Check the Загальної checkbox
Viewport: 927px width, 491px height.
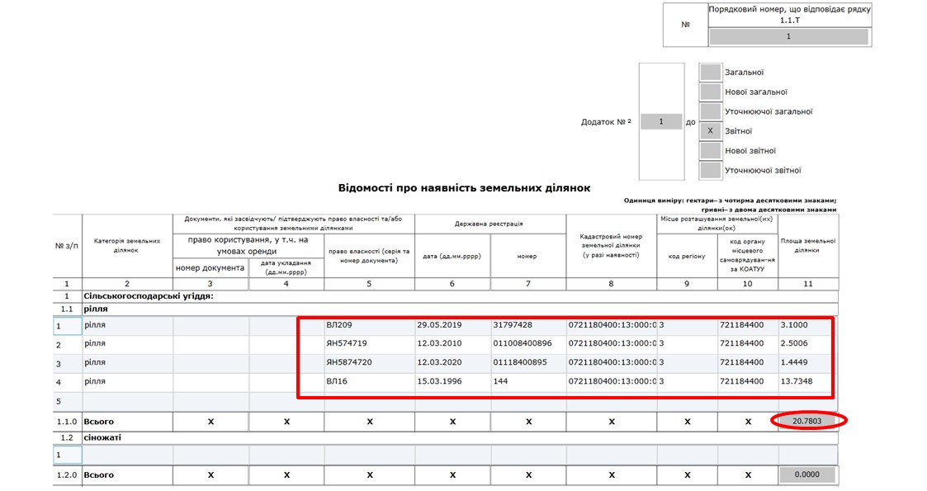click(710, 72)
